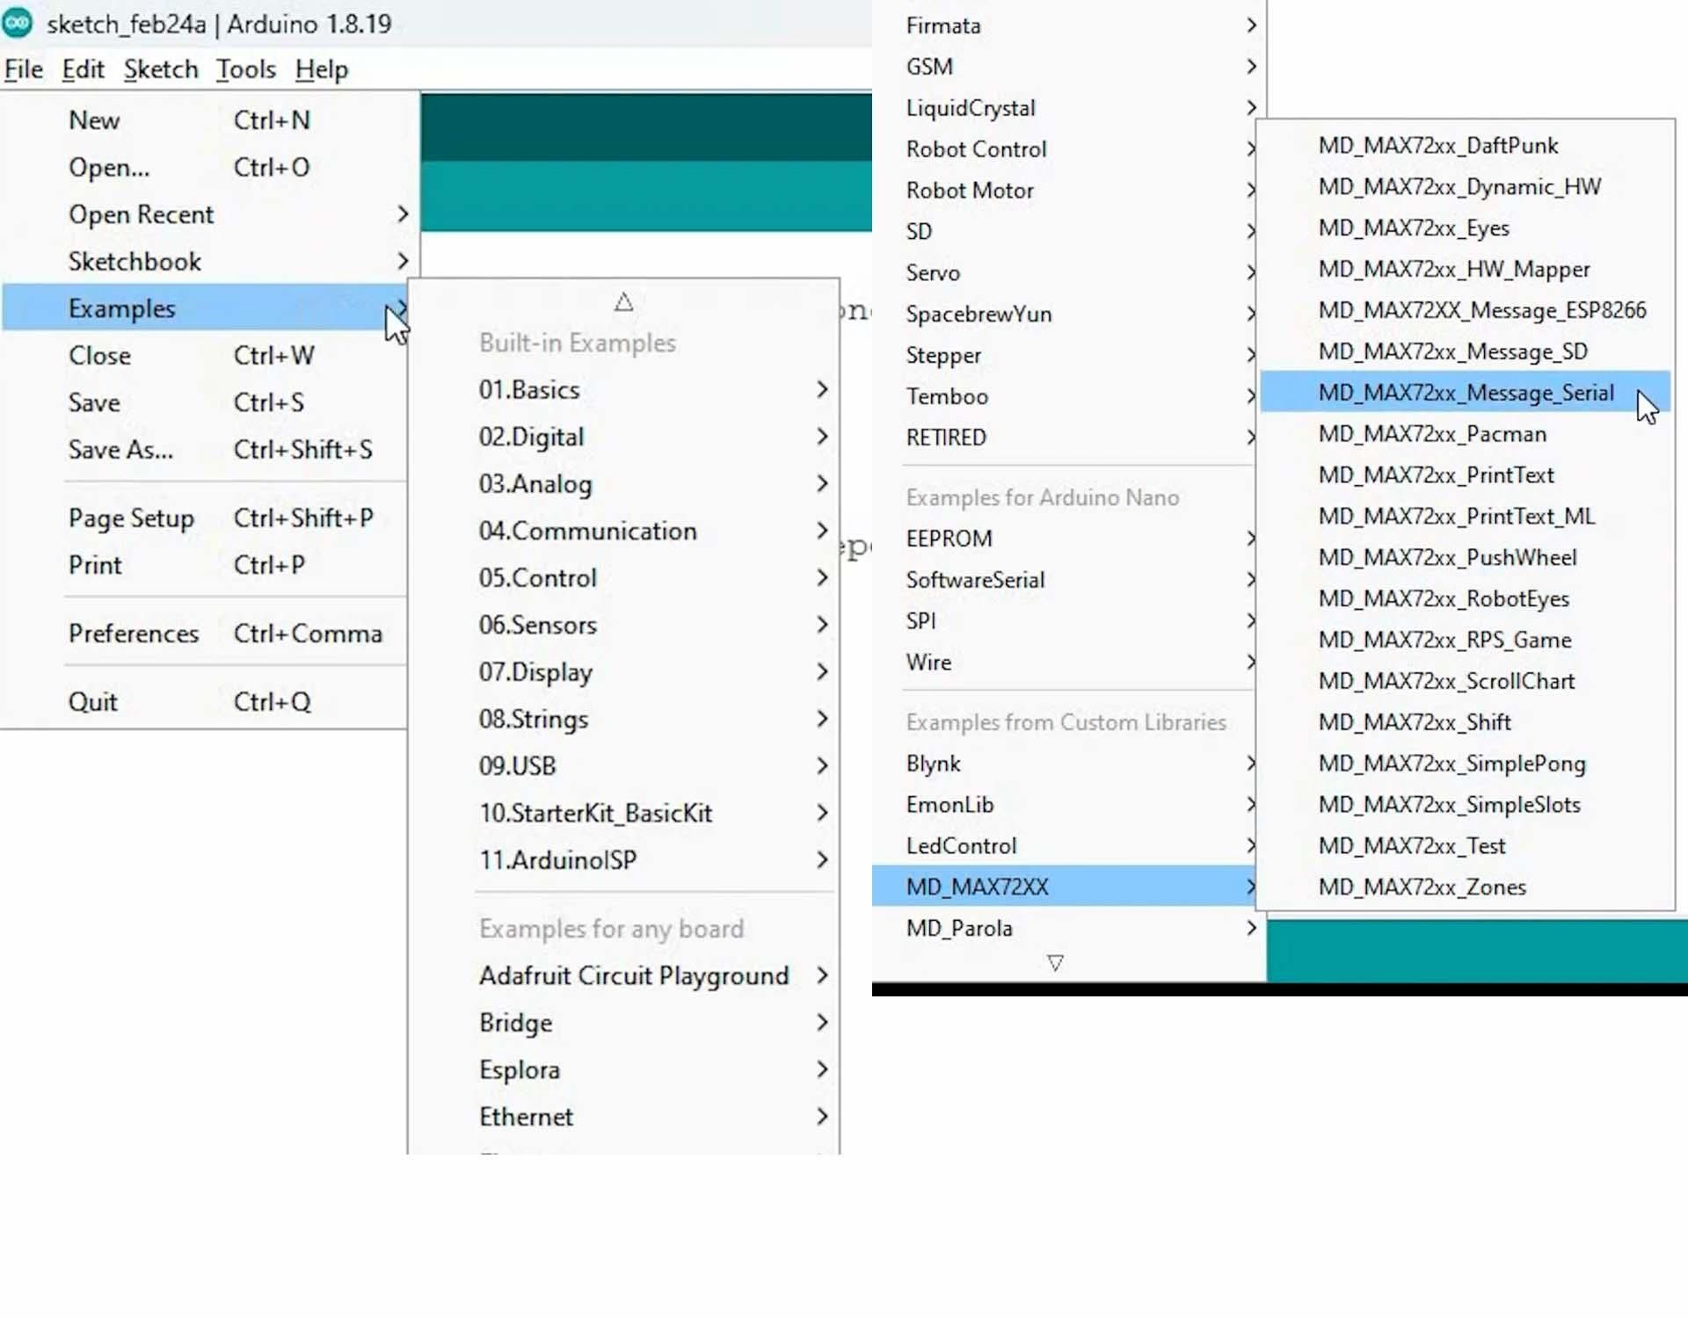Screen dimensions: 1688x1318
Task: Open the LiquidCrystal examples submenu
Action: 1068,108
